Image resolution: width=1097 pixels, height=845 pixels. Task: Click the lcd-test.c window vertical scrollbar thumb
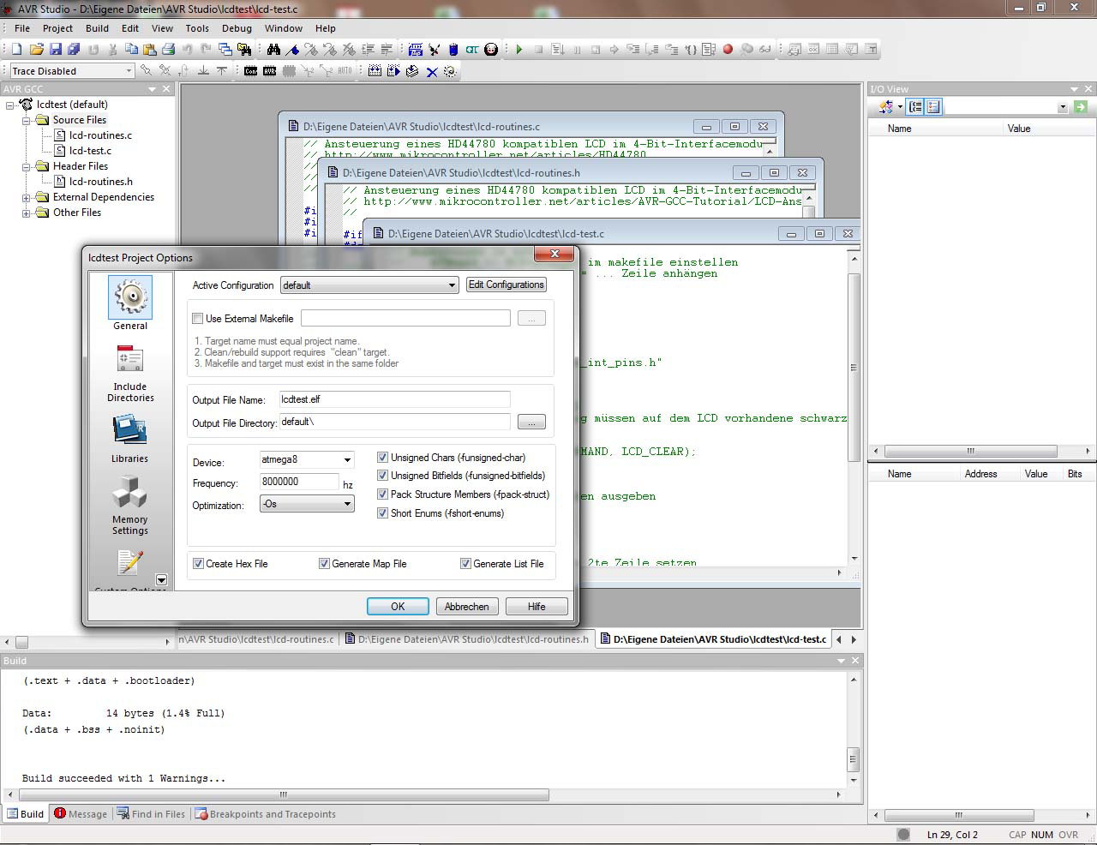click(854, 368)
